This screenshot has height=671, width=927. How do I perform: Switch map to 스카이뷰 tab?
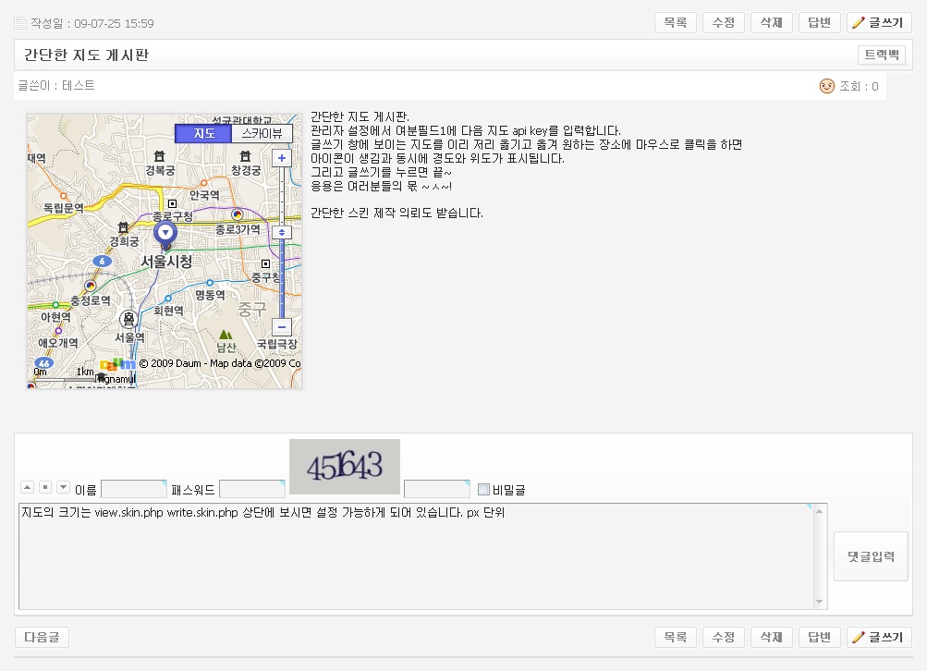pos(261,134)
